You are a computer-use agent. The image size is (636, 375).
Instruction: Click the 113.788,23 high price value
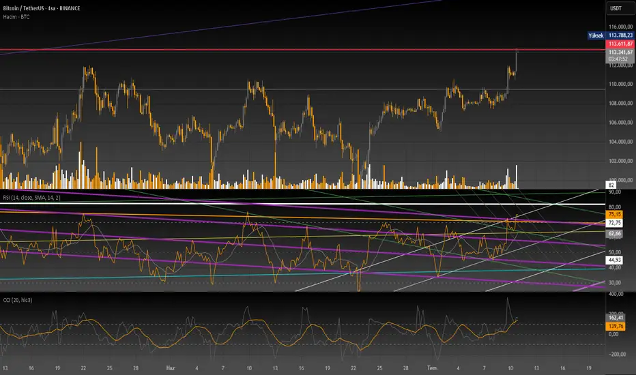point(620,35)
